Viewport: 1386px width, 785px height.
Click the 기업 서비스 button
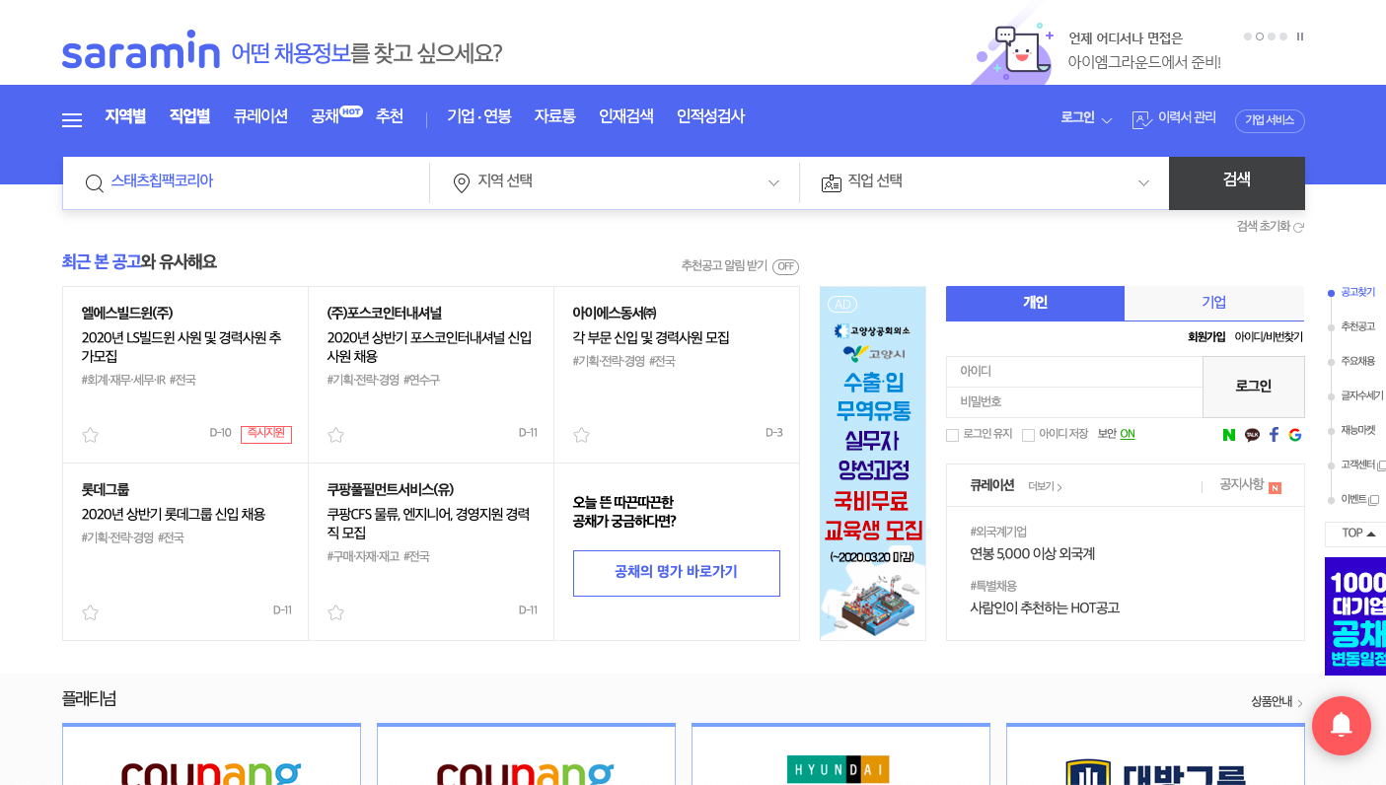click(x=1270, y=120)
